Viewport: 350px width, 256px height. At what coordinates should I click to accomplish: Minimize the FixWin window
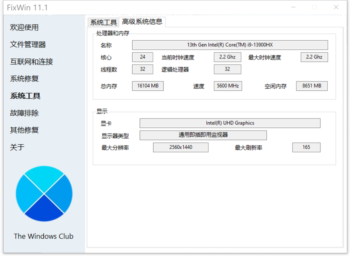pyautogui.click(x=293, y=7)
